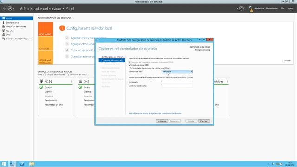This screenshot has height=167, width=297.
Task: Click Servicios in the AD DS tile
Action: [49, 96]
